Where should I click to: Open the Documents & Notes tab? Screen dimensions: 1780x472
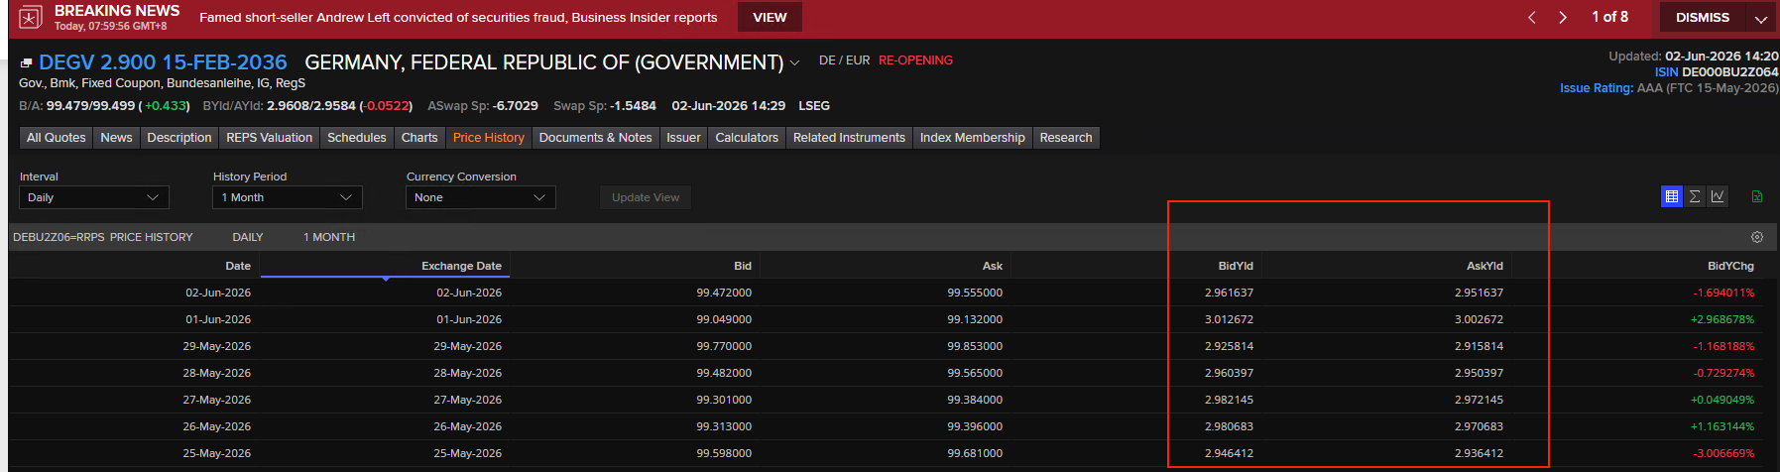tap(596, 138)
